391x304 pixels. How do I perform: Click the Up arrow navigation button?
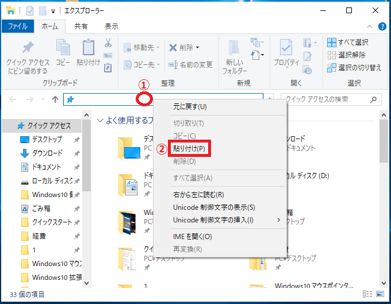[55, 99]
